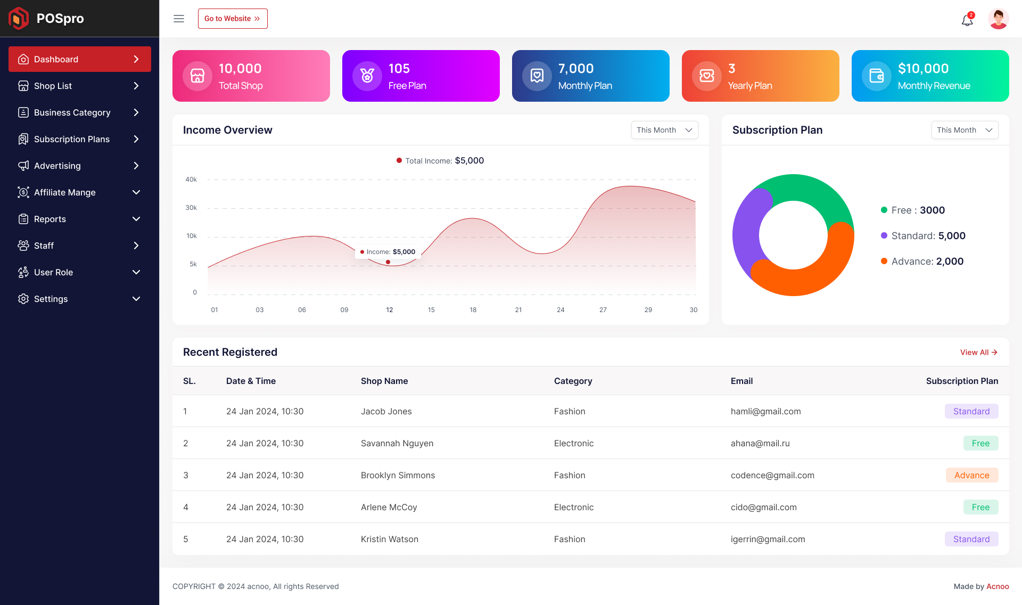Select the Total Shop storefront icon
1022x605 pixels.
[197, 76]
